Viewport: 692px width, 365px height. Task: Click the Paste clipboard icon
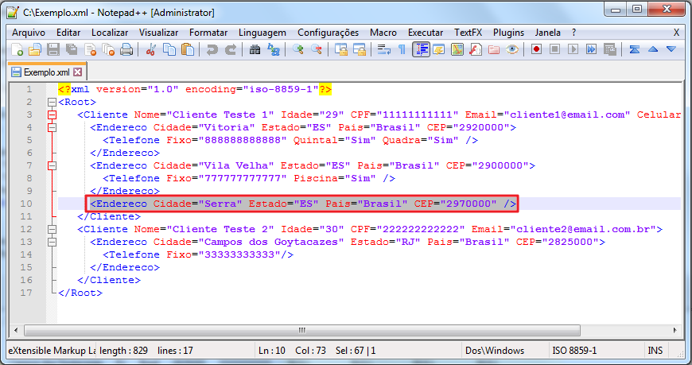(x=188, y=49)
